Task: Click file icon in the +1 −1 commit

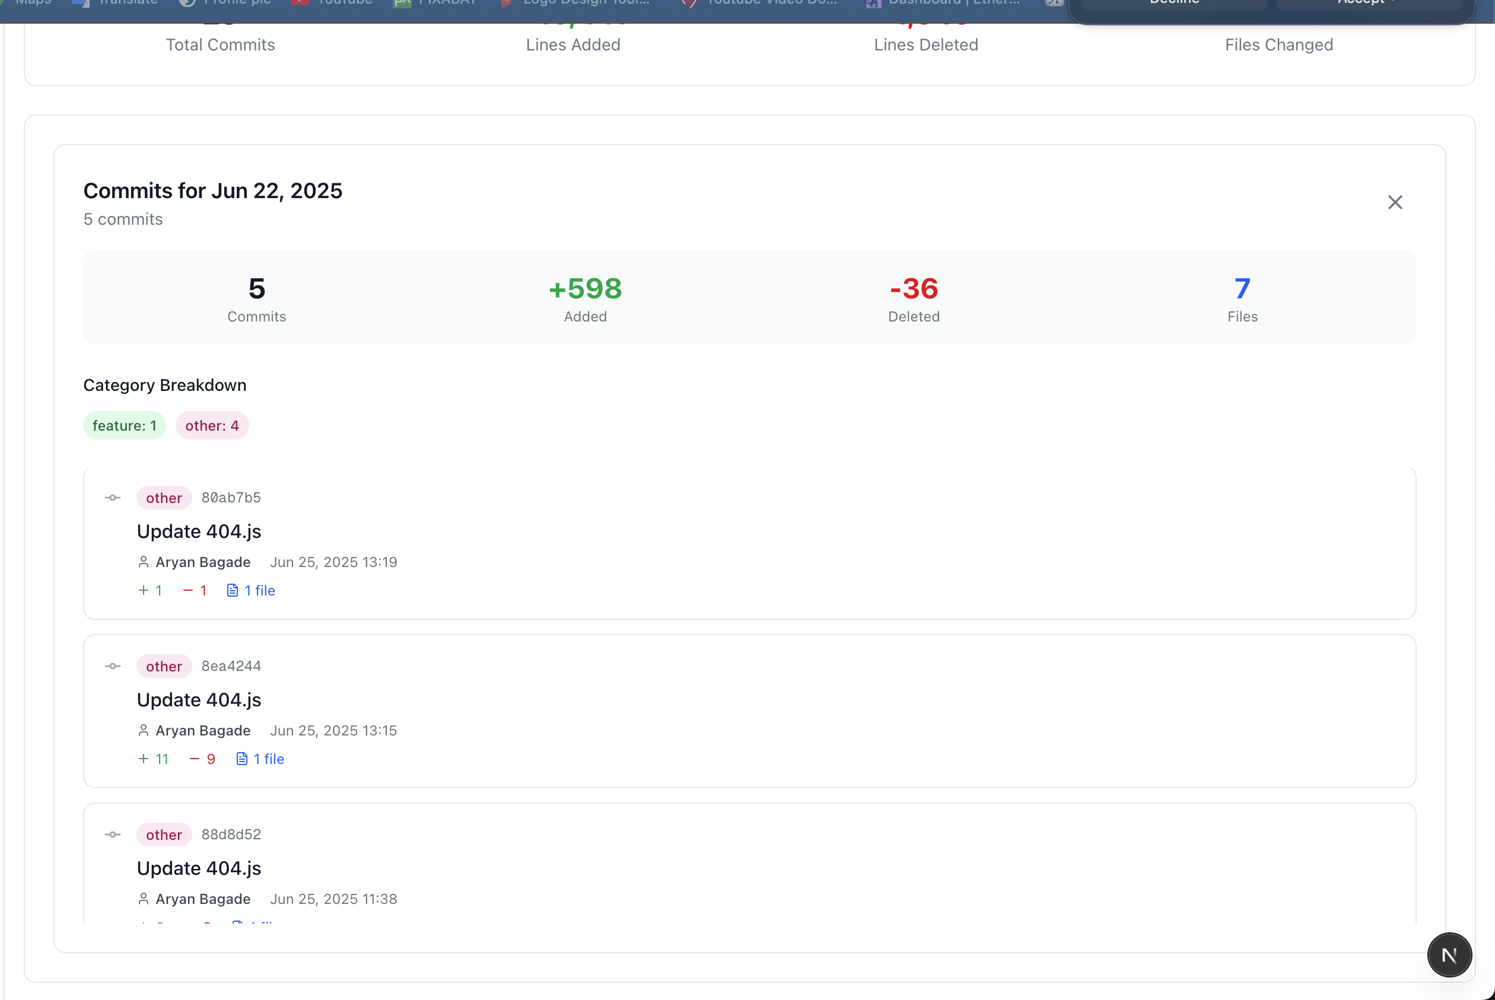Action: coord(233,591)
